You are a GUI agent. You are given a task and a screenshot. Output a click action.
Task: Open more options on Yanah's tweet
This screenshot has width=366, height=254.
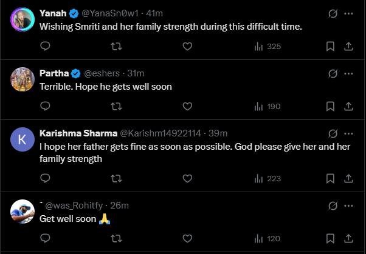[348, 13]
